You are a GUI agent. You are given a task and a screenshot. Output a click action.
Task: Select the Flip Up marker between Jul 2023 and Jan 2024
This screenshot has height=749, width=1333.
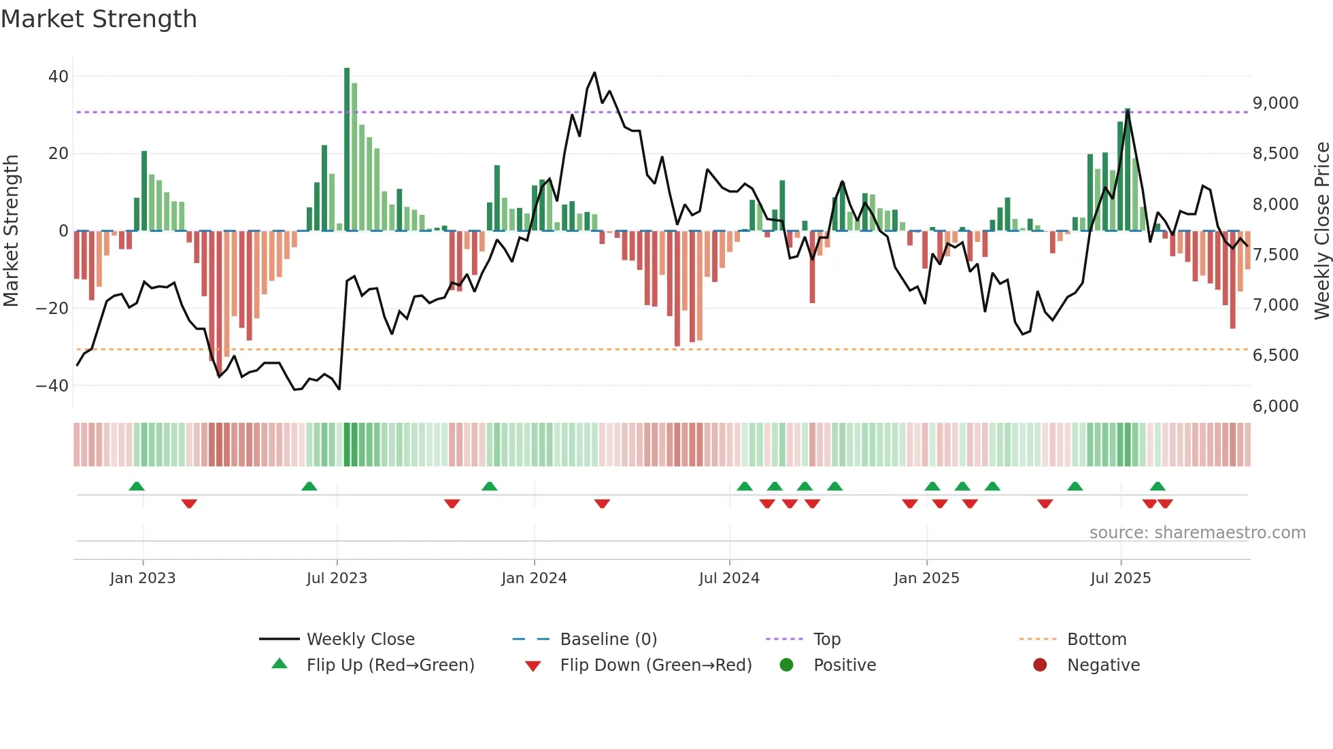[490, 486]
